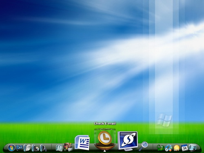This screenshot has width=204, height=153.
Task: Click the desktop monitor icon beside Start orb
Action: tap(20, 147)
